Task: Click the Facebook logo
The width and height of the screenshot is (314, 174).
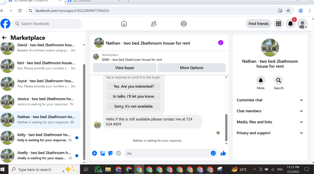Action: (5, 24)
